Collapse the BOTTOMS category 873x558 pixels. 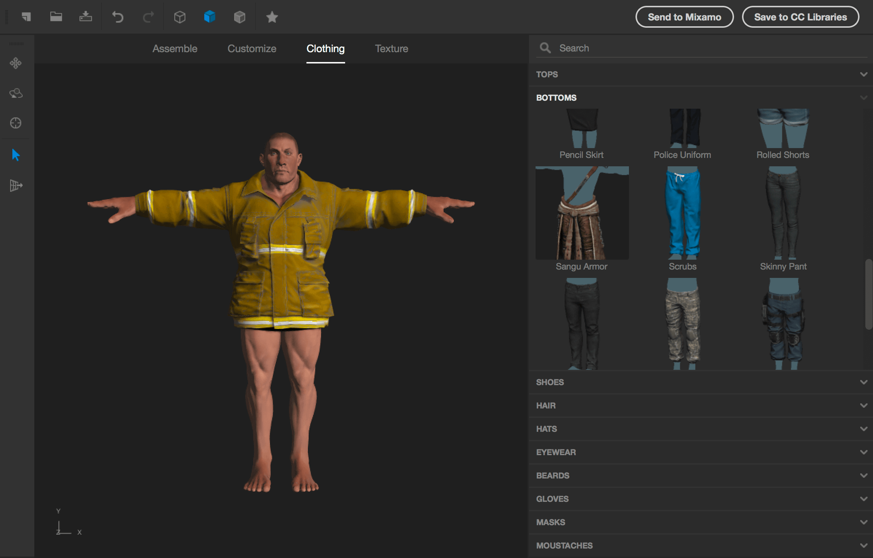coord(700,98)
